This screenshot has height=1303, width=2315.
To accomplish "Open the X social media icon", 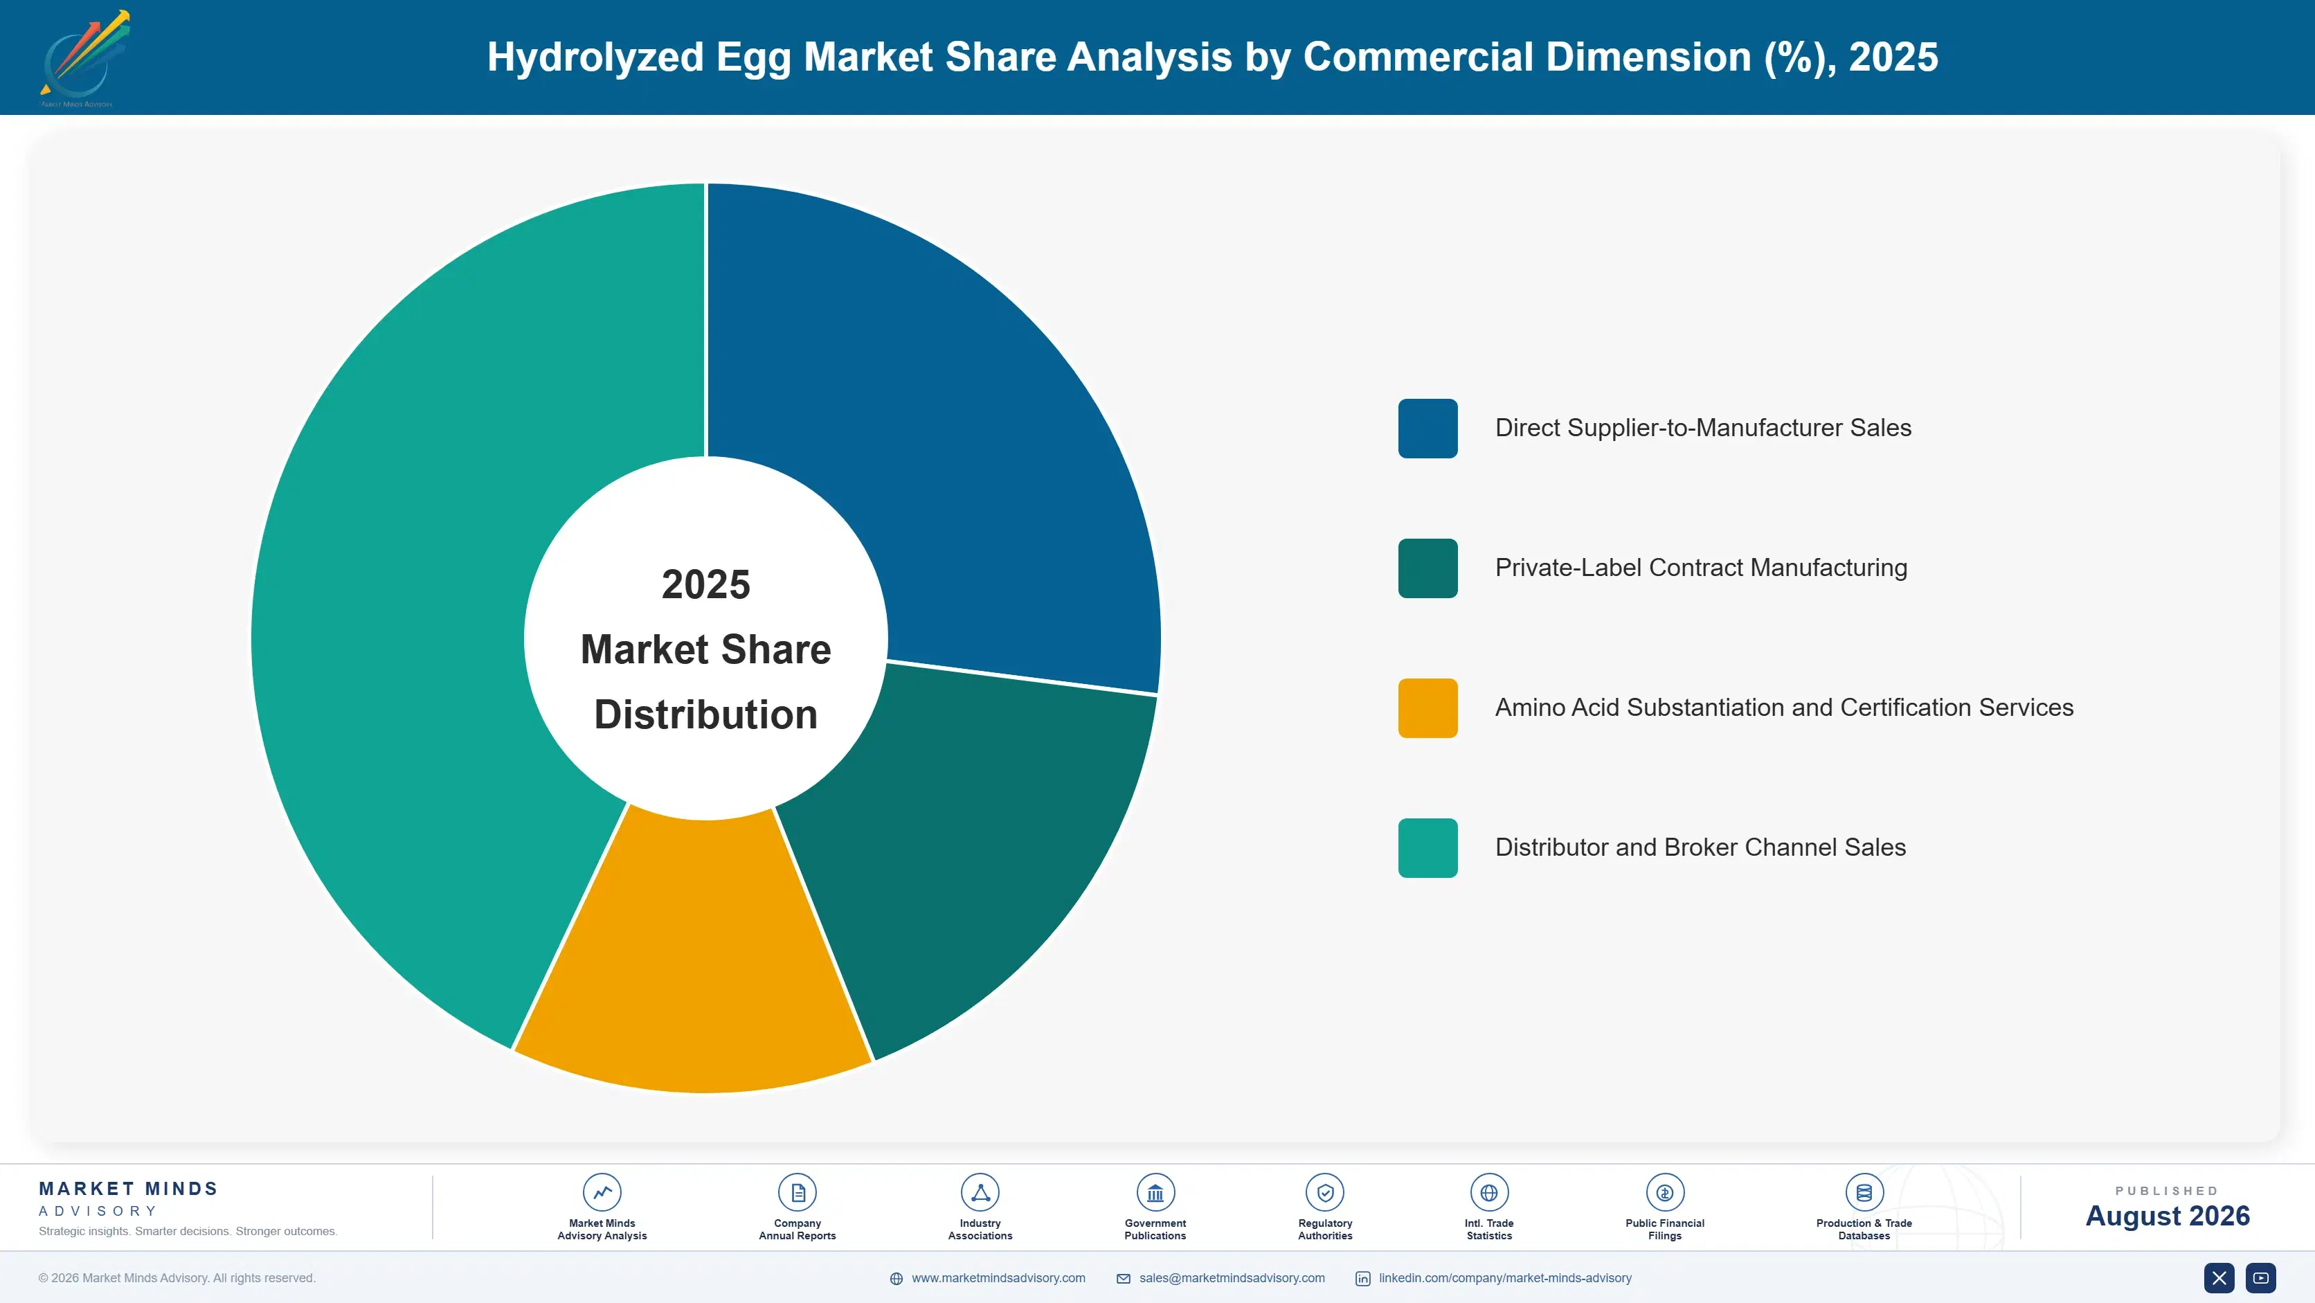I will [2219, 1278].
